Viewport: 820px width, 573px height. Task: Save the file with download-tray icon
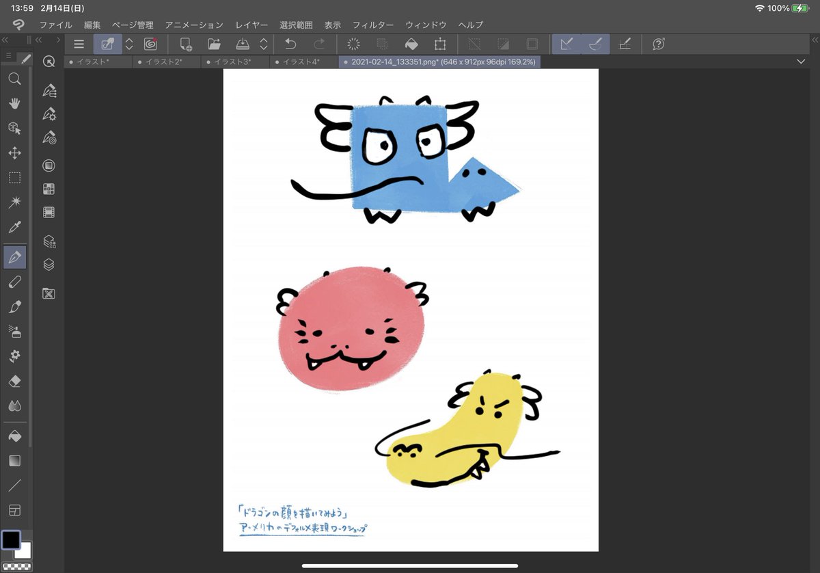point(243,44)
